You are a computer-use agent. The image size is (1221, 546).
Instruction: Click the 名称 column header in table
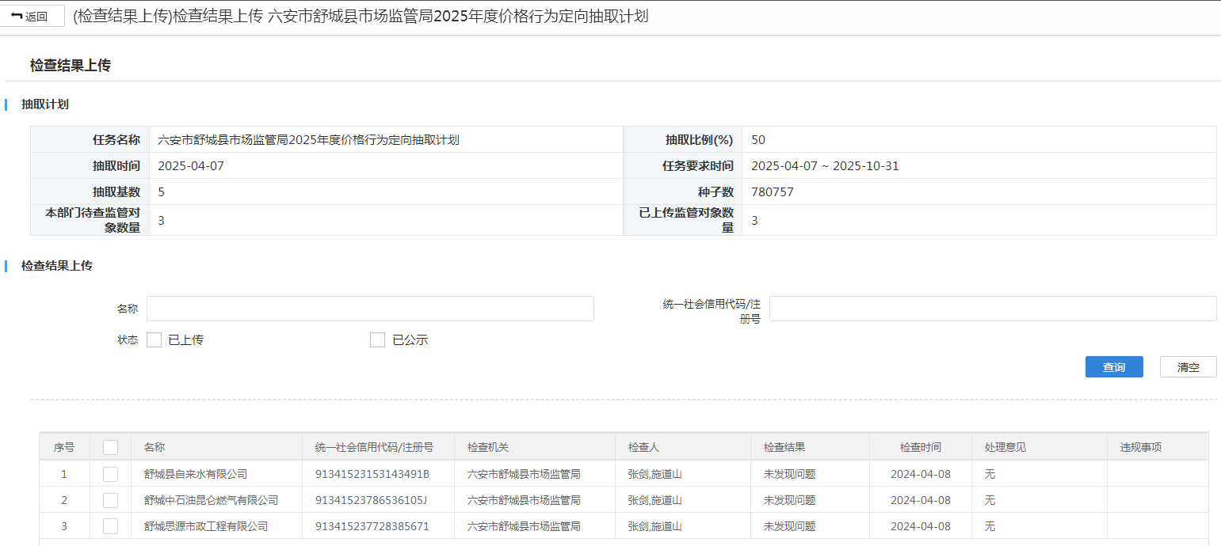tap(216, 447)
